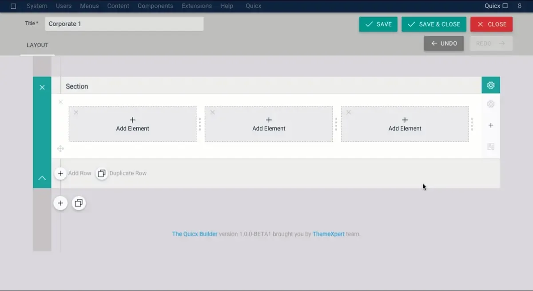Click the Add Row plus icon

[60, 173]
